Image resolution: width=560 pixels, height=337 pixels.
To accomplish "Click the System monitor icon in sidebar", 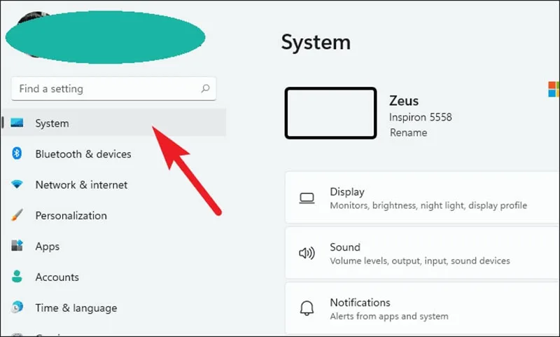I will pyautogui.click(x=17, y=123).
